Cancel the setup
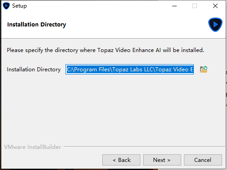Screen dimensions: 227x170 (203, 160)
